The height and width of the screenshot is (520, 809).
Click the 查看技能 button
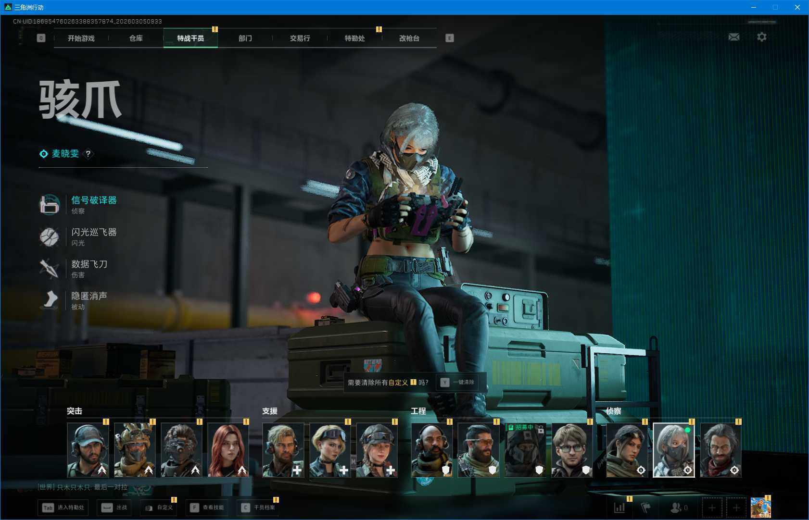[208, 508]
